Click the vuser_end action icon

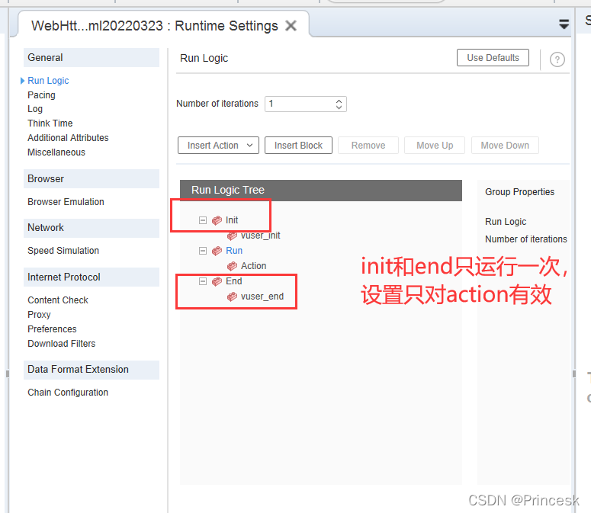[x=232, y=297]
